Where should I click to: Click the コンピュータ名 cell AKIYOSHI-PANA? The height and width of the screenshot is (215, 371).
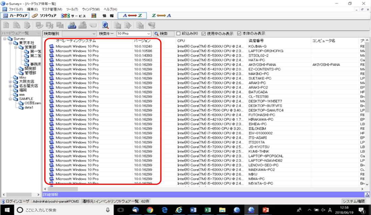pyautogui.click(x=326, y=65)
